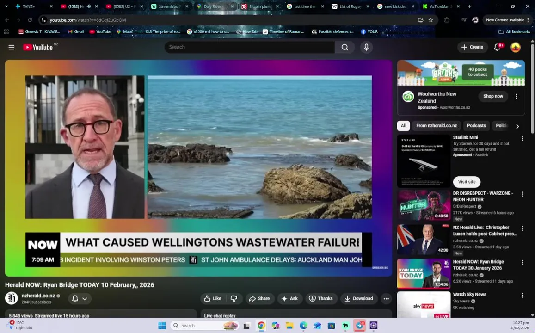The height and width of the screenshot is (333, 535).
Task: Select the Podcasts filter chip
Action: [x=476, y=125]
